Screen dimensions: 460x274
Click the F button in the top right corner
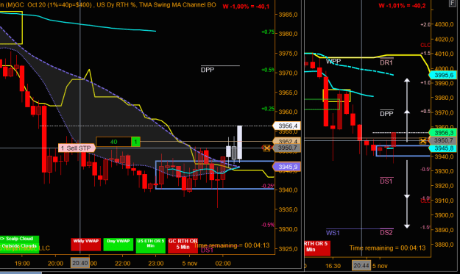[x=452, y=3]
